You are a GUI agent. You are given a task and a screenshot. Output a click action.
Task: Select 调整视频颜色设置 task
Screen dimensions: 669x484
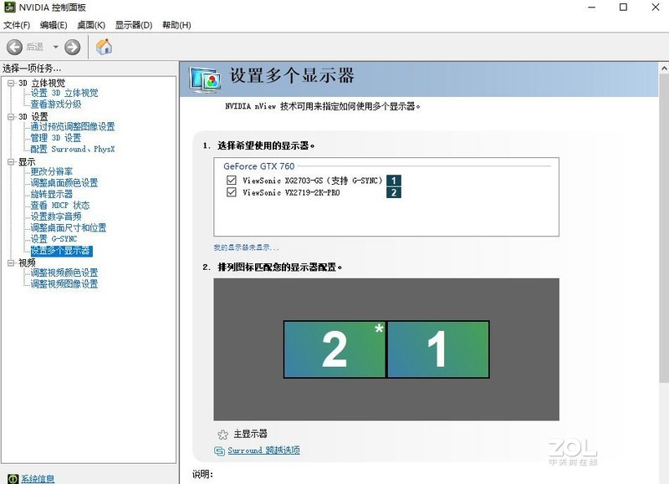pos(64,273)
